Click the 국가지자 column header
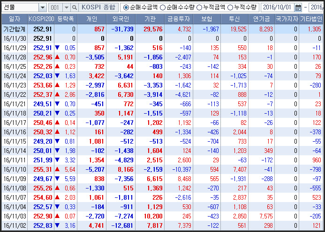This screenshot has width=325, height=232. (287, 19)
